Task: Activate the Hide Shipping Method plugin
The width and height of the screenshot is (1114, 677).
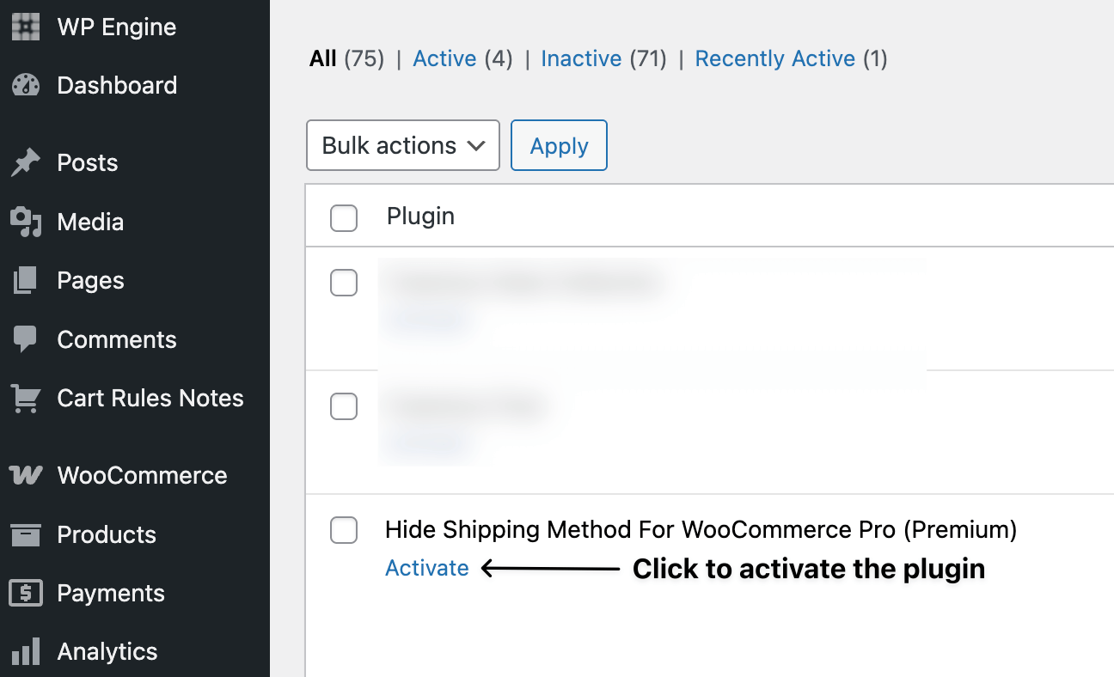Action: (427, 568)
